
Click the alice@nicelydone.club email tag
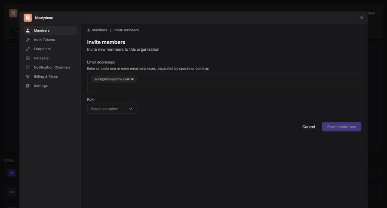[112, 79]
